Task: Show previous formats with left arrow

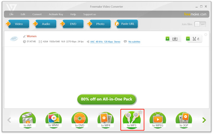Action: coord(9,120)
